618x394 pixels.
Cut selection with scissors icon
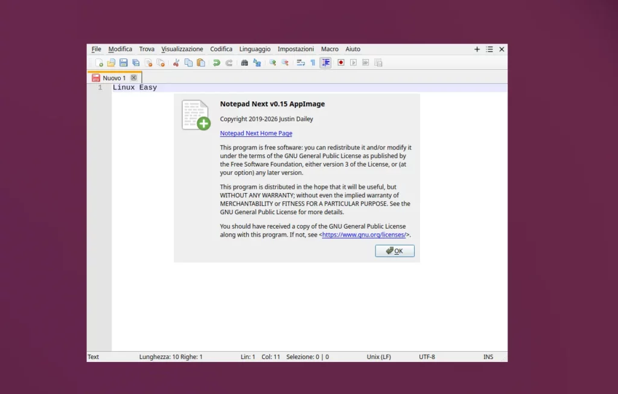(x=176, y=63)
